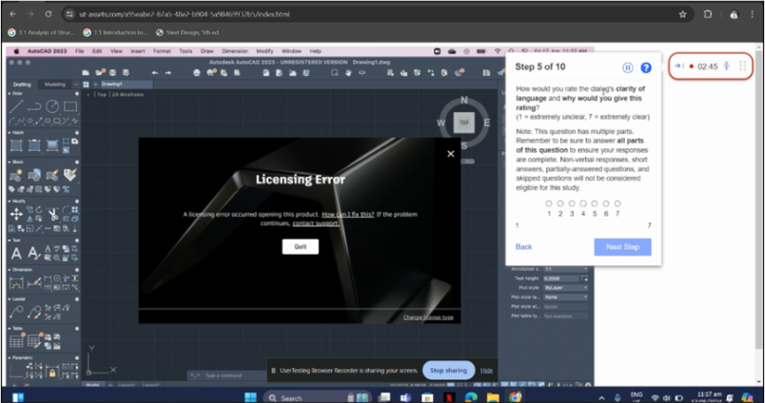Select rating 7 radio button

click(x=618, y=203)
